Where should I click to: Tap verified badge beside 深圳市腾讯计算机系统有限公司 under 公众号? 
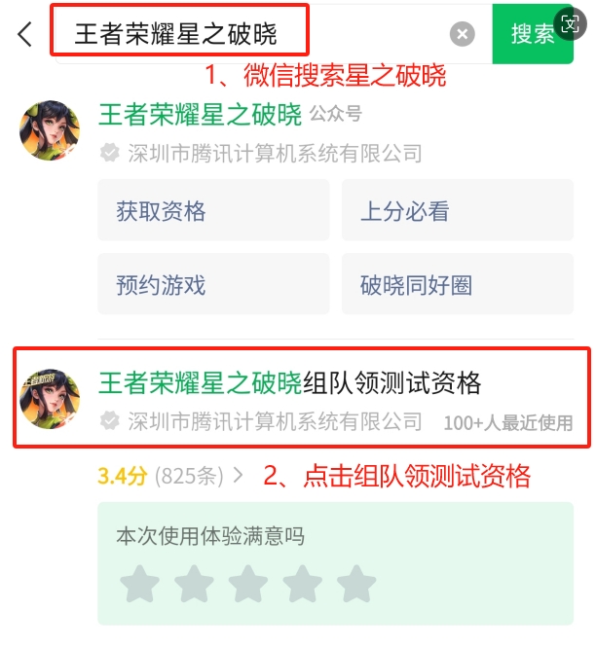click(x=109, y=153)
